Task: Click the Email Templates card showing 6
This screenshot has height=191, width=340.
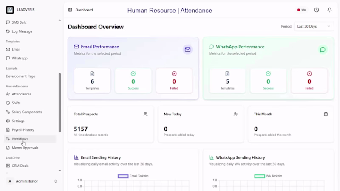Action: (x=92, y=81)
